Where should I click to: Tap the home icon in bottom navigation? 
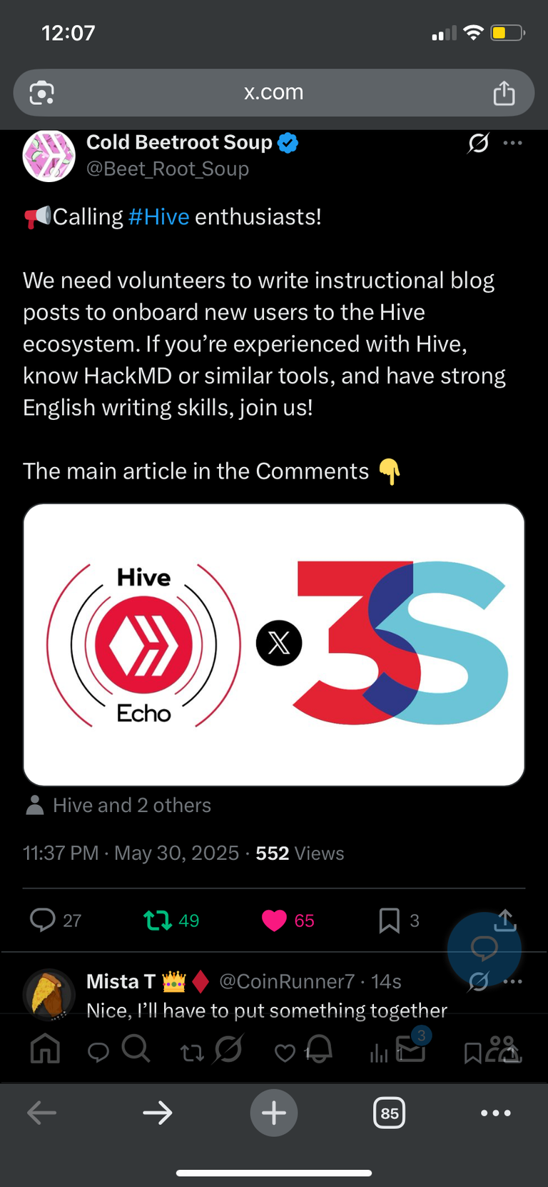click(45, 1049)
